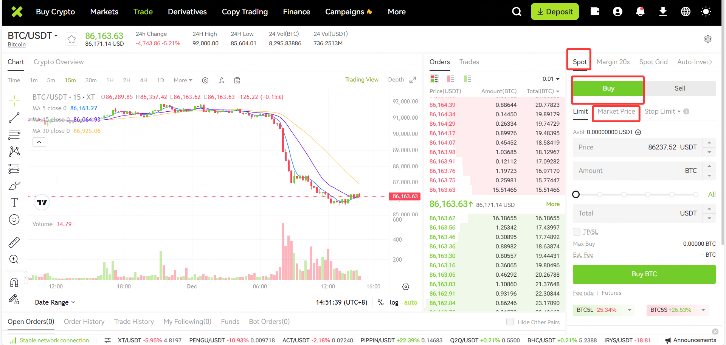Expand the chart to fullscreen
The image size is (726, 345).
[x=413, y=80]
